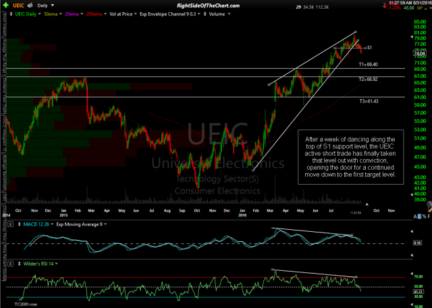The height and width of the screenshot is (308, 432).
Task: Open the Vol at Price dropdown
Action: tap(135, 14)
